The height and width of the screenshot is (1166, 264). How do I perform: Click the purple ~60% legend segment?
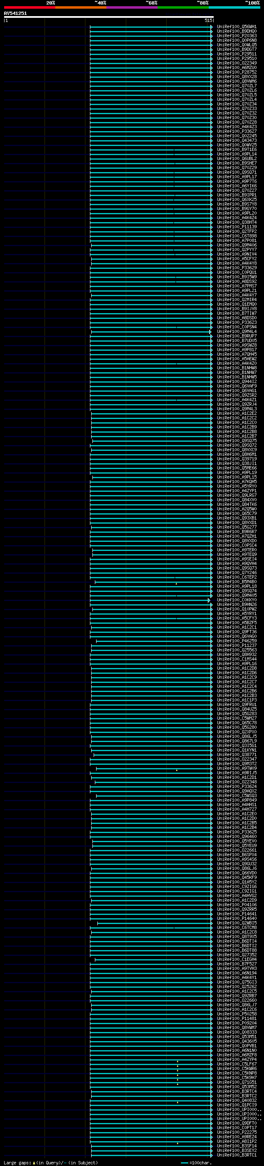click(x=132, y=7)
